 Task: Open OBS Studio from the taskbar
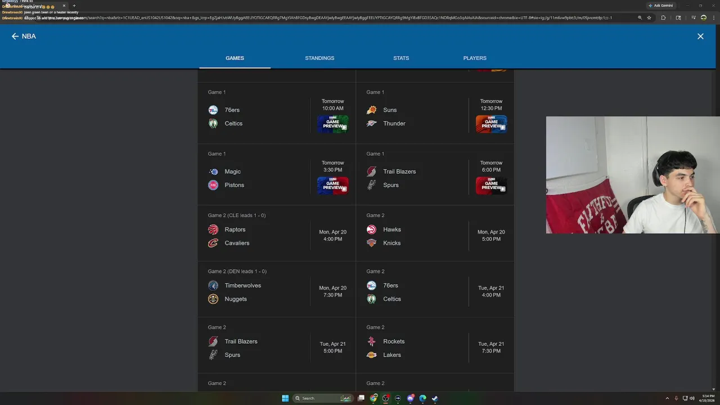(386, 398)
